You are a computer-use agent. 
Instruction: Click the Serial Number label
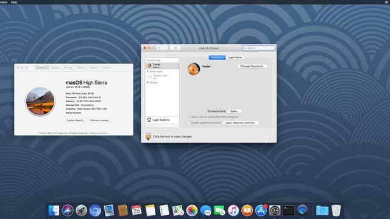point(73,113)
